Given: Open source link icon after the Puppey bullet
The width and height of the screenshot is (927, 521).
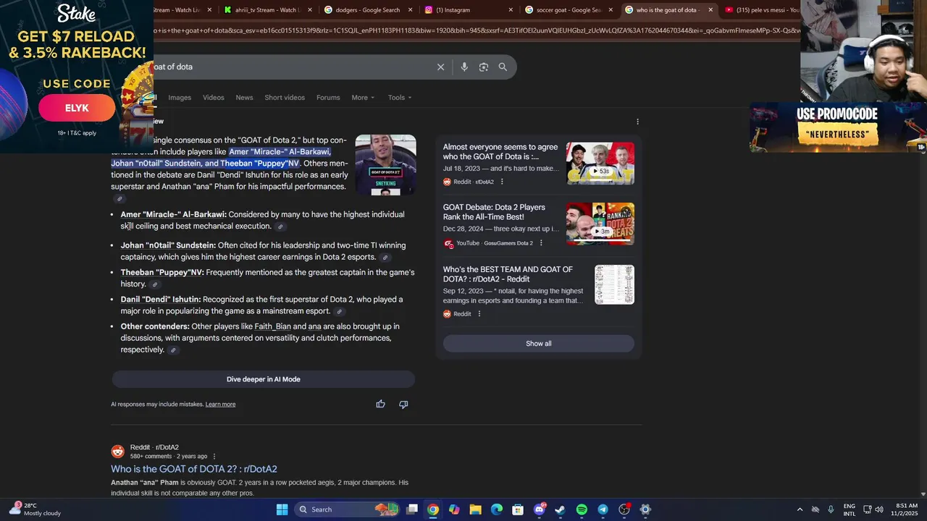Looking at the screenshot, I should point(155,284).
